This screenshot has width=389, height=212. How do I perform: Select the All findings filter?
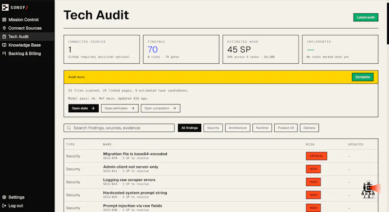click(x=190, y=128)
